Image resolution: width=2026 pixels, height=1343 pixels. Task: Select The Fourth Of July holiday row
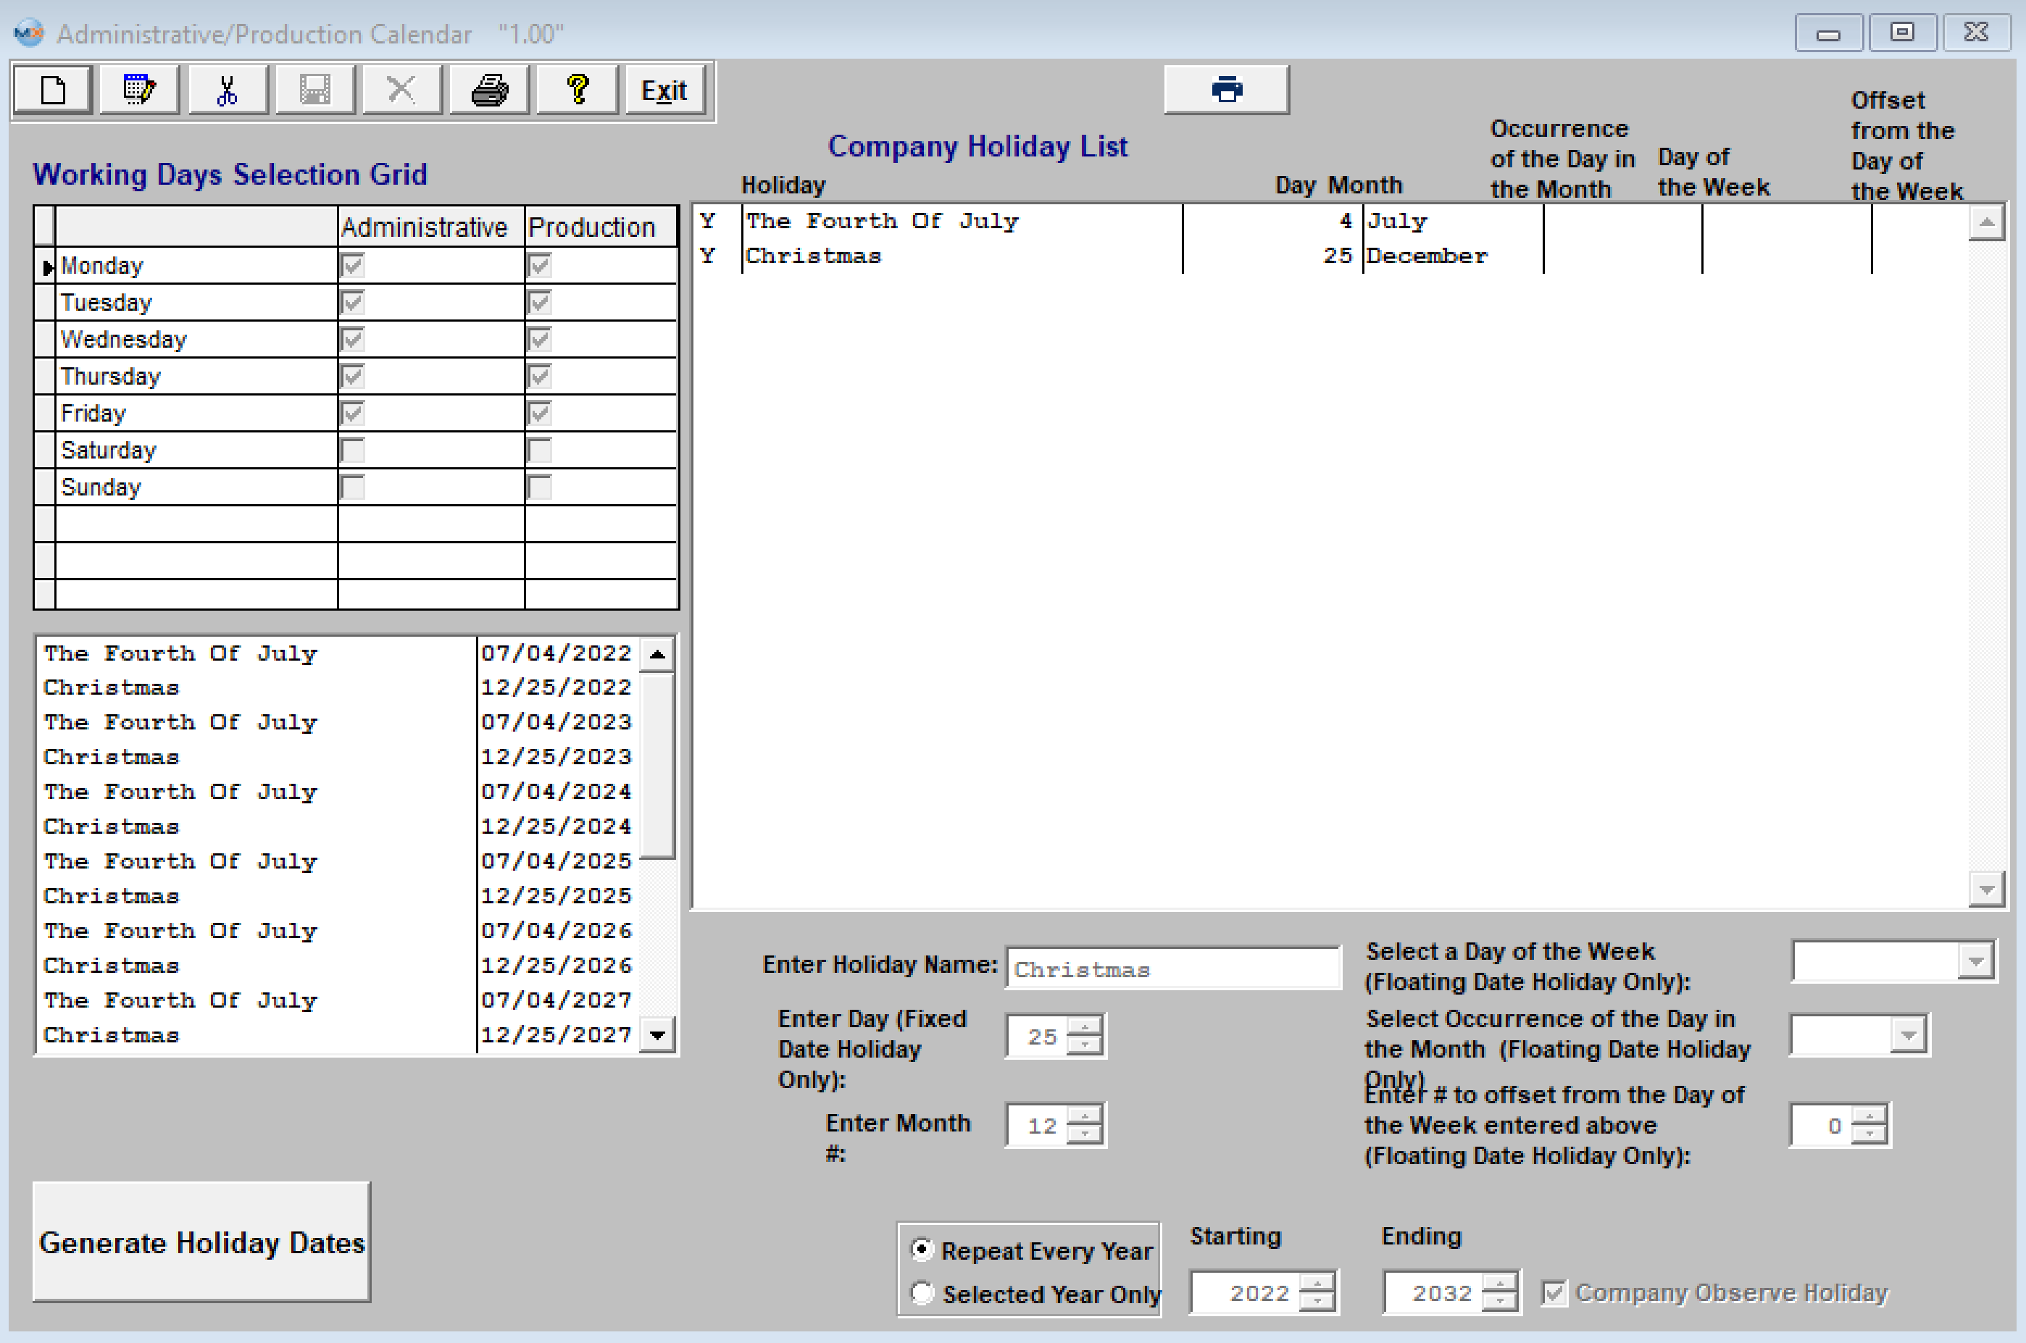tap(942, 222)
